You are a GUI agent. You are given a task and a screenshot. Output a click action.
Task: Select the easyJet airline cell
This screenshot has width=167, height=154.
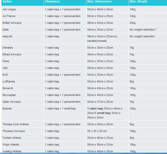[x=23, y=39]
